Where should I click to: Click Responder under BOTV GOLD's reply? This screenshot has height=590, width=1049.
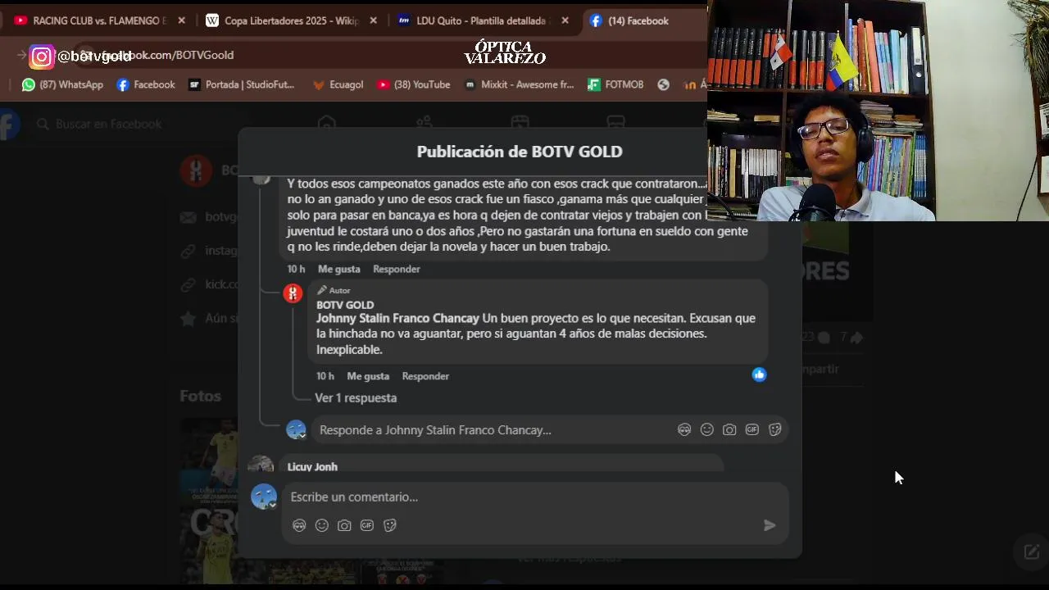425,376
